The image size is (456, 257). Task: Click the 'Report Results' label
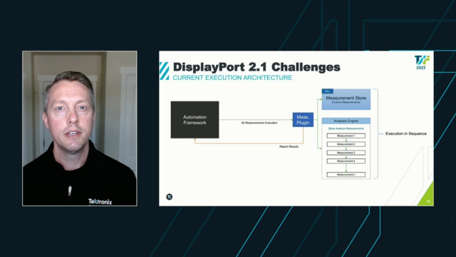pos(289,146)
